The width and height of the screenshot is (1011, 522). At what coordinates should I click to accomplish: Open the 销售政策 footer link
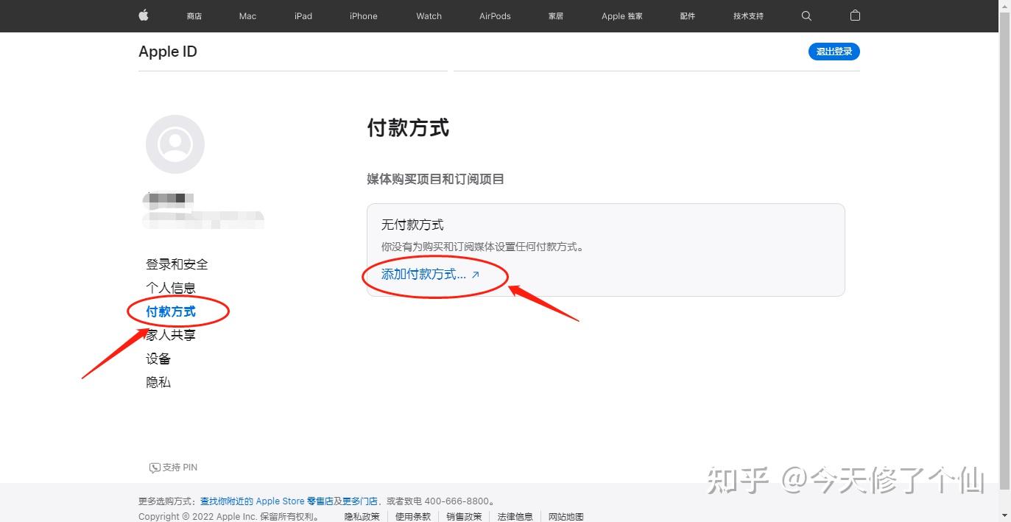point(464,517)
